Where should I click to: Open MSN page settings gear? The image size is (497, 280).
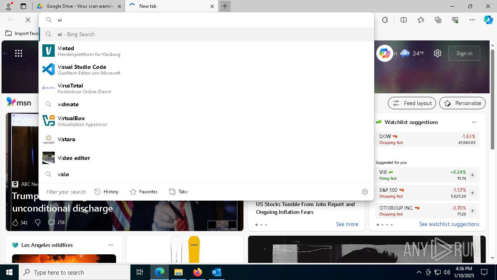(438, 53)
